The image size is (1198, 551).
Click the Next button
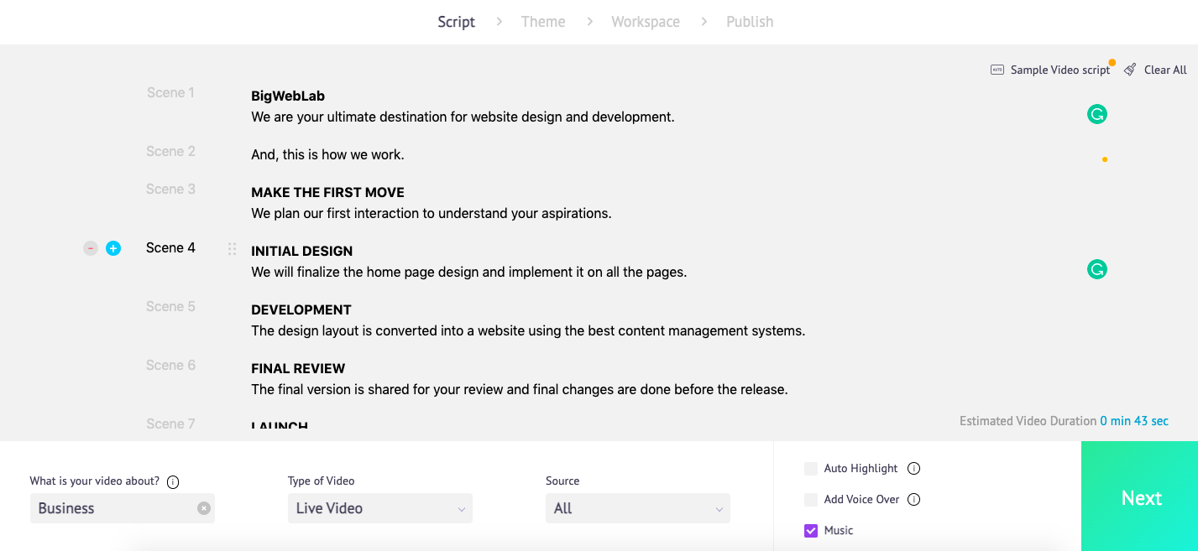pos(1140,496)
